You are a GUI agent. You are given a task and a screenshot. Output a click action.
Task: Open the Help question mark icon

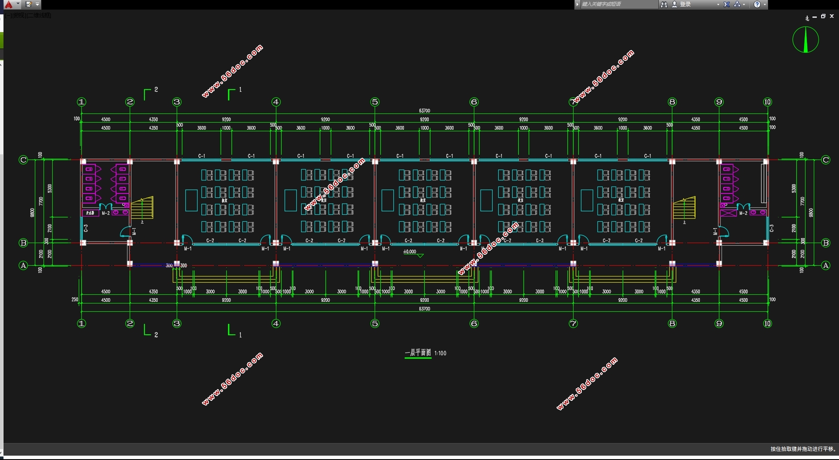point(757,4)
